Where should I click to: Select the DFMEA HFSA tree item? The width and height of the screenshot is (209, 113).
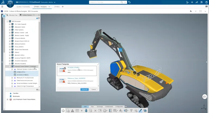coord(21,72)
